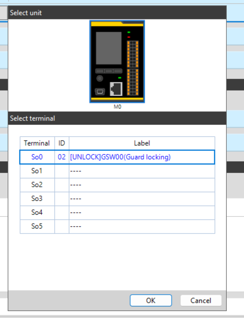Select the So2 terminal row
The image size is (244, 318).
117,185
